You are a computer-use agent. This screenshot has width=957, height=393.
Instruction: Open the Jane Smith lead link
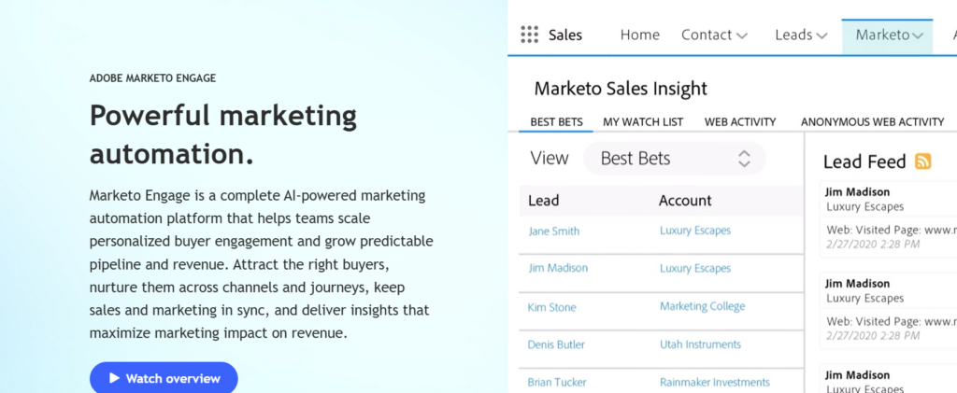coord(553,231)
